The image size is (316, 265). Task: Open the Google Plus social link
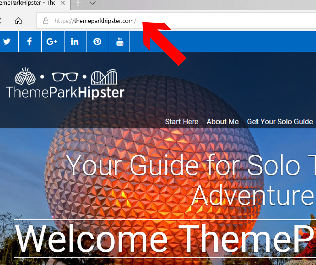pos(52,42)
